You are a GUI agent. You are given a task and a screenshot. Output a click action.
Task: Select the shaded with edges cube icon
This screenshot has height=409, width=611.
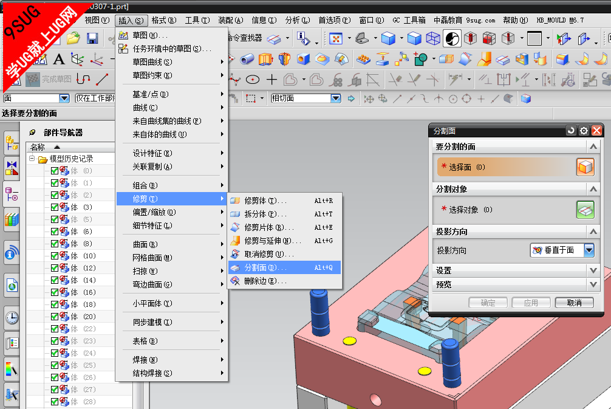click(388, 38)
